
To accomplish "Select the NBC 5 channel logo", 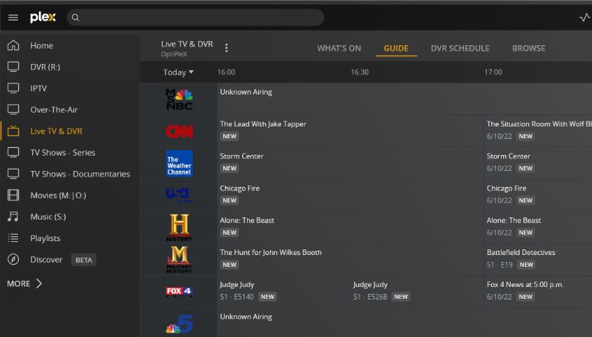I will coord(179,323).
